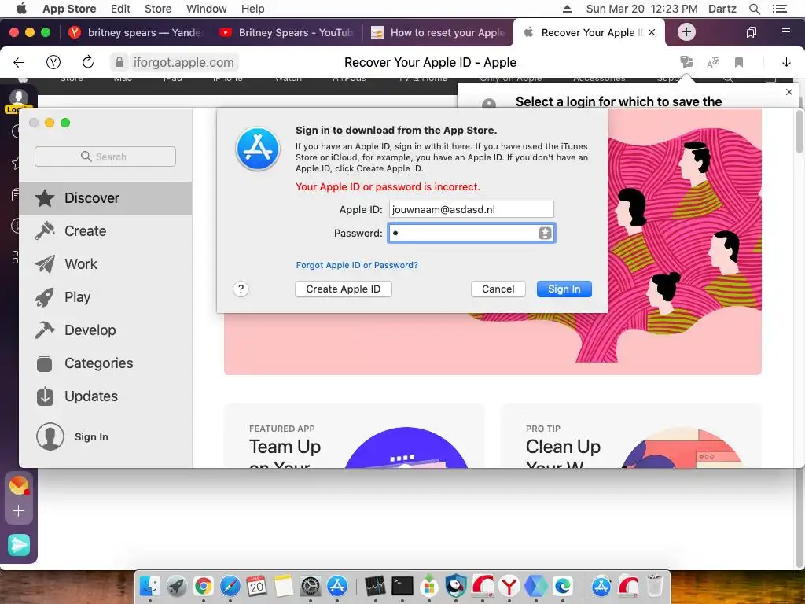Click the help question mark button
This screenshot has width=805, height=604.
[x=241, y=289]
